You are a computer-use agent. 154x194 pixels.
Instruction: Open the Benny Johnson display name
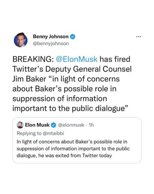coord(51,36)
